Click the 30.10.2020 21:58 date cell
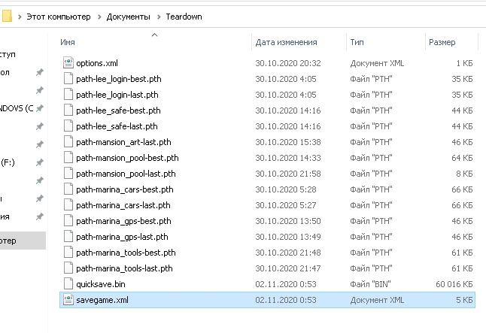Viewport: 486px width, 333px height. (288, 174)
